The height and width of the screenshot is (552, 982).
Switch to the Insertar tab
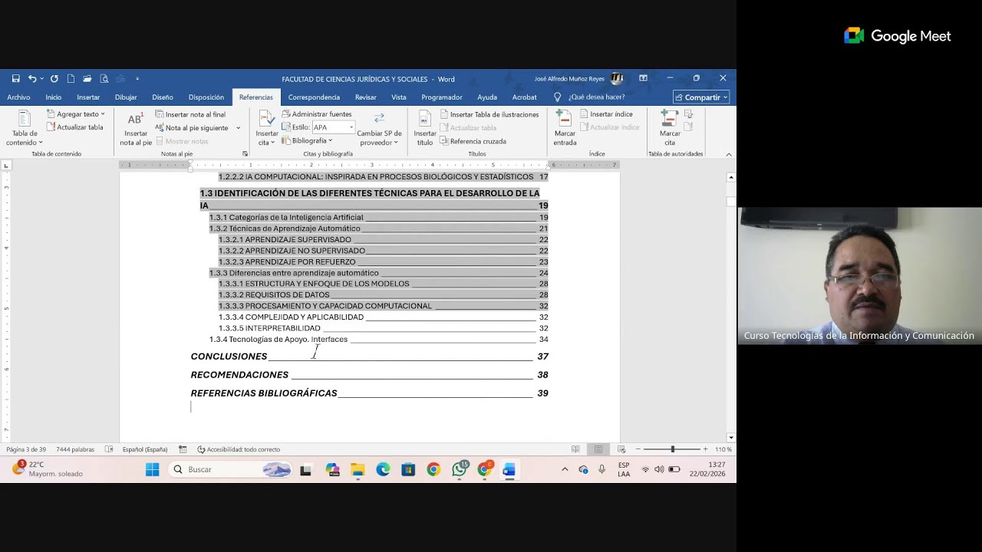click(x=88, y=97)
